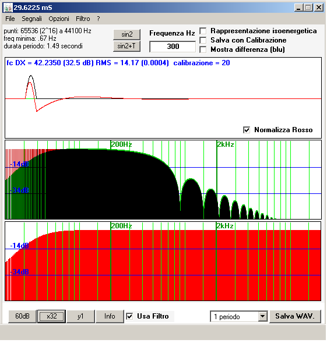Click the 'punti: 65536 (2^16) a 44100 Hz' text

[x=47, y=31]
